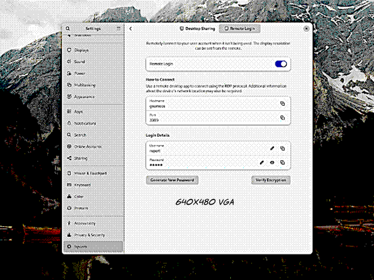Copy the Port value 3389
374x280 pixels.
tap(282, 118)
